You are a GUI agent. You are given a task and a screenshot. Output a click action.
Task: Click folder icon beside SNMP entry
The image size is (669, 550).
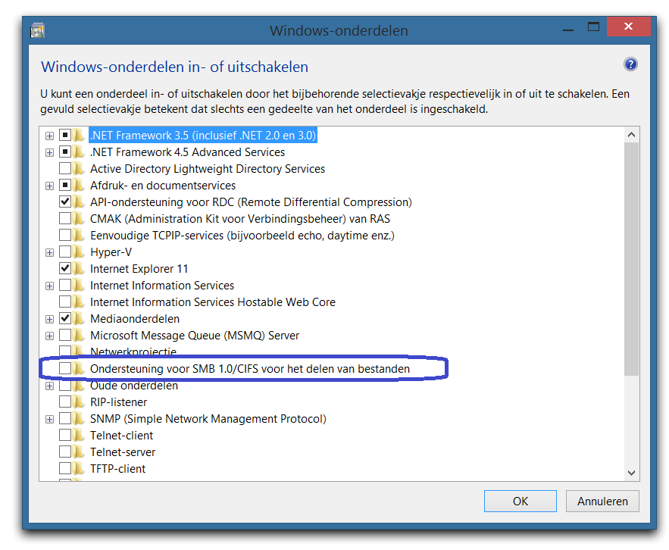78,419
